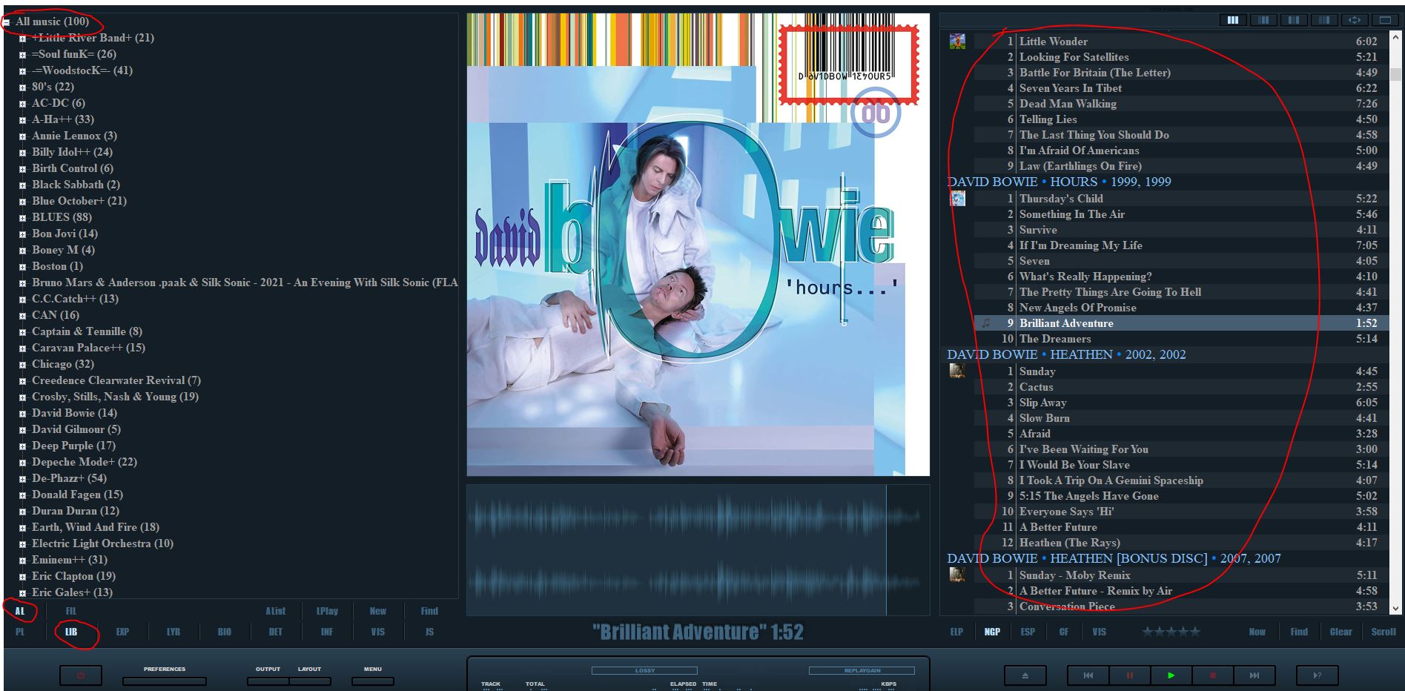Start playback with the play button
This screenshot has width=1405, height=691.
click(1171, 675)
